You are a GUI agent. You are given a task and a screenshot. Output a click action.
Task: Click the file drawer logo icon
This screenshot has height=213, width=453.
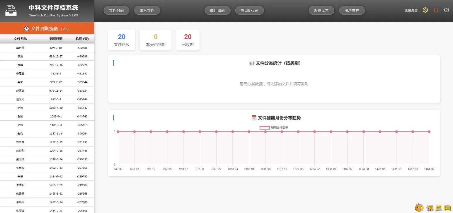point(11,11)
